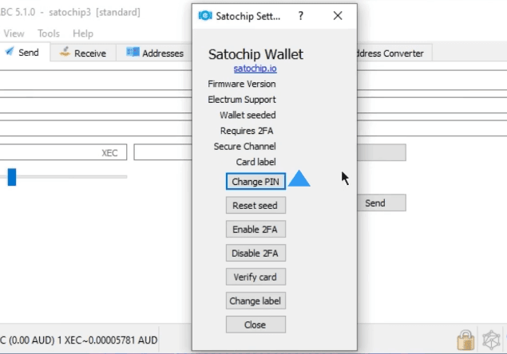Click the Satochip icon in dialog title bar
The image size is (507, 354).
[x=205, y=16]
